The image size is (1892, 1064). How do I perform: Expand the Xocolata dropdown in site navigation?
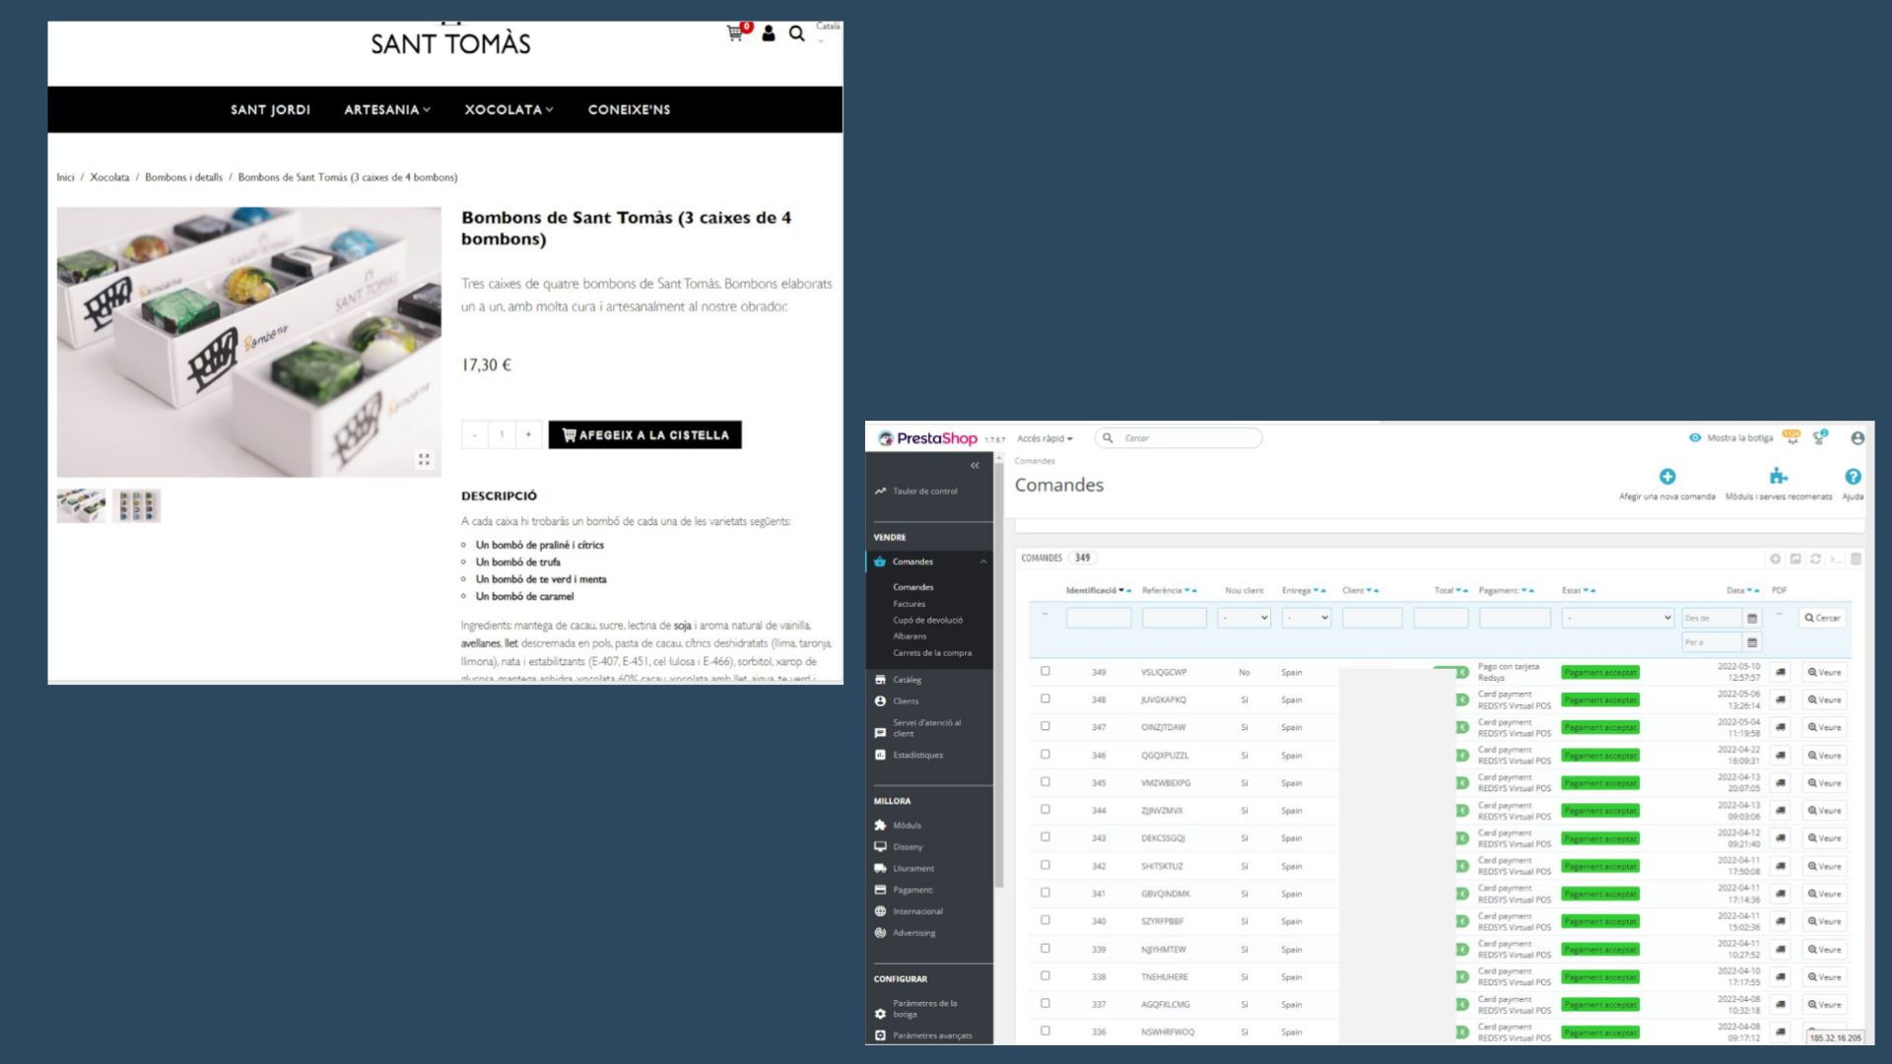pyautogui.click(x=508, y=109)
